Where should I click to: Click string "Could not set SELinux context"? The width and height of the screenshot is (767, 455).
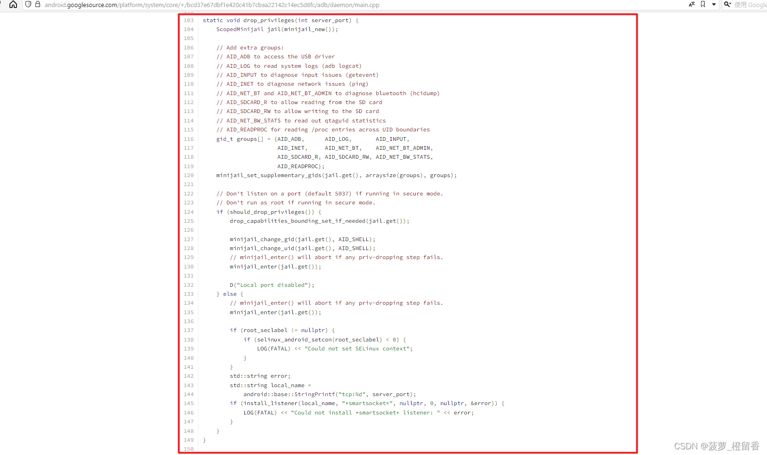tap(357, 349)
